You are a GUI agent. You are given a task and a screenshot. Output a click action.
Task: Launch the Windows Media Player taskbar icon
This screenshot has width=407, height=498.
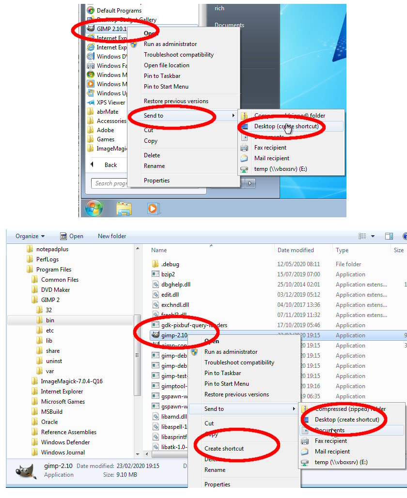[x=153, y=208]
